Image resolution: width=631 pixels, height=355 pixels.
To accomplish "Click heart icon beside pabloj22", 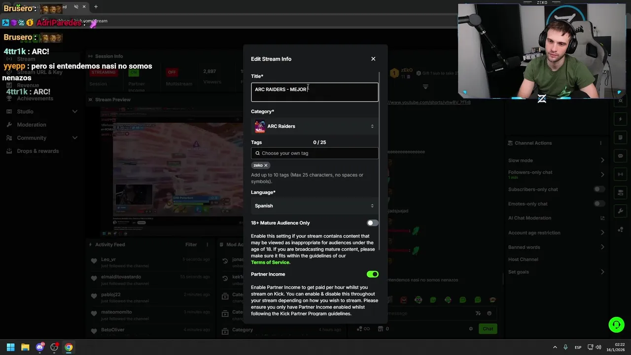I will coord(94,296).
